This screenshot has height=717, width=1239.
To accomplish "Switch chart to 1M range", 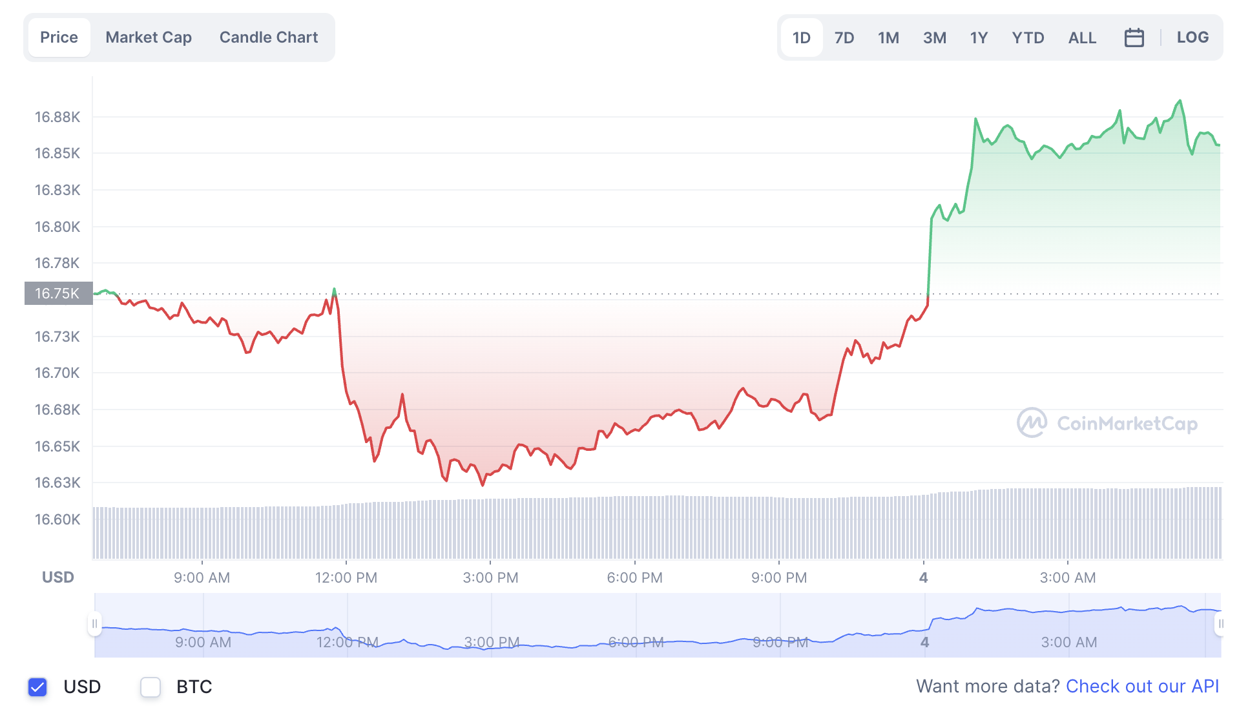I will (888, 37).
